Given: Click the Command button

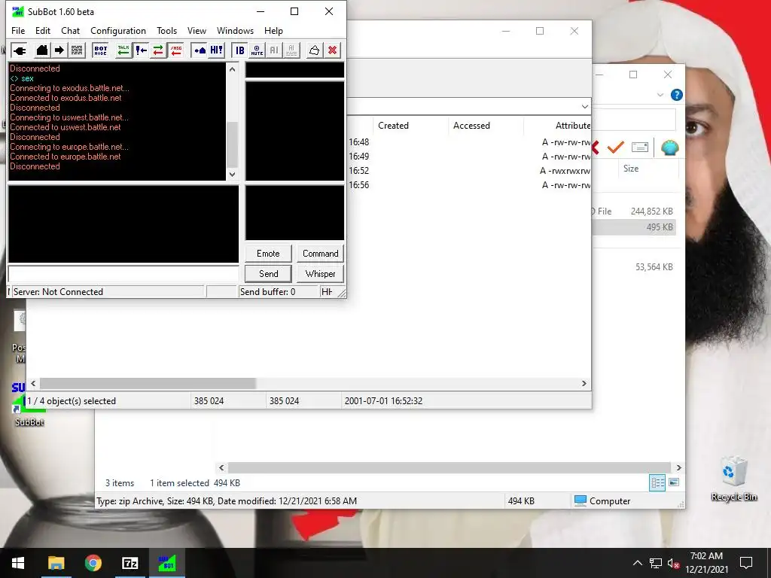Looking at the screenshot, I should point(320,254).
